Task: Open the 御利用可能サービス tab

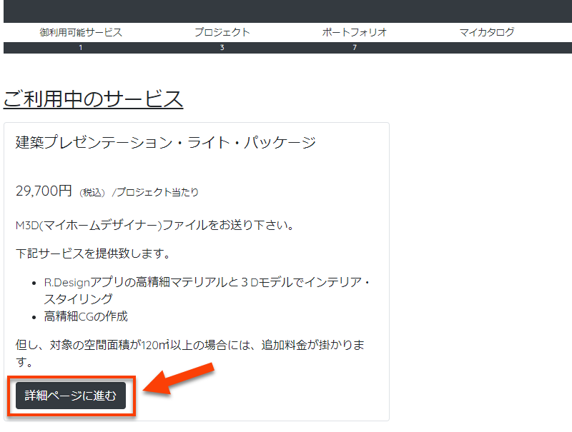Action: (81, 32)
